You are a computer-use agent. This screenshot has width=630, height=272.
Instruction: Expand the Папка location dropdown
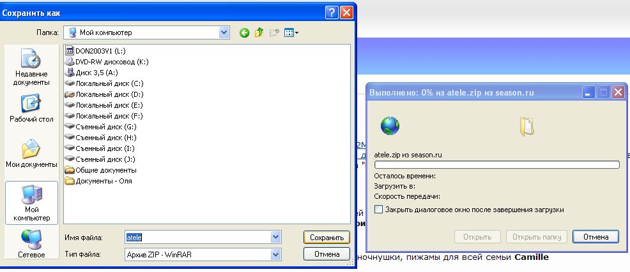pyautogui.click(x=224, y=32)
